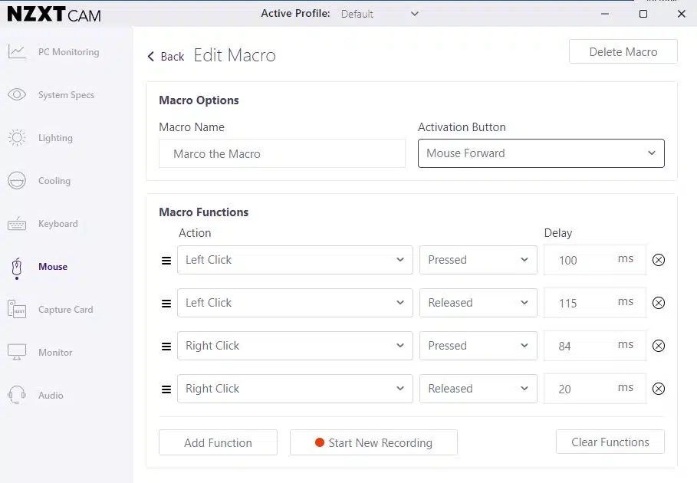The width and height of the screenshot is (697, 483).
Task: Open Lighting section via sun icon
Action: tap(17, 138)
